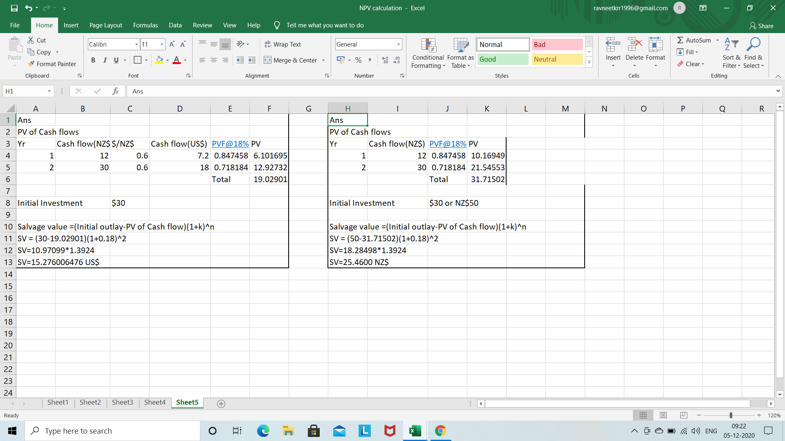Toggle Align Left
This screenshot has width=785, height=441.
pos(202,60)
